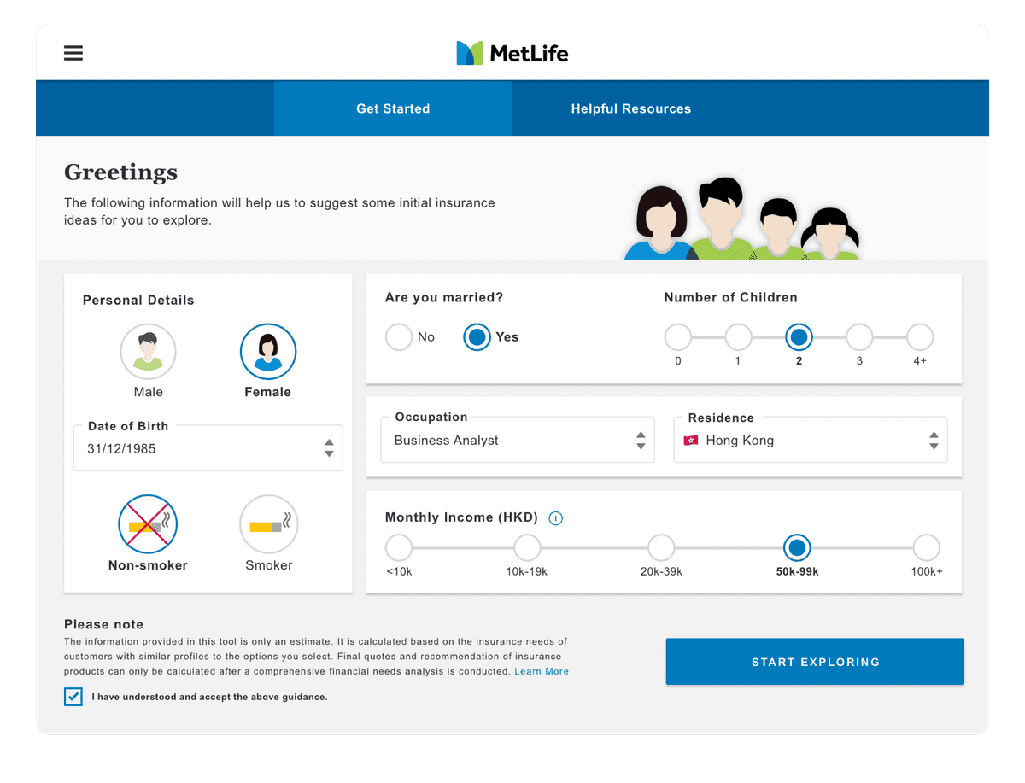Open the hamburger menu icon
The image size is (1025, 783).
pos(73,53)
